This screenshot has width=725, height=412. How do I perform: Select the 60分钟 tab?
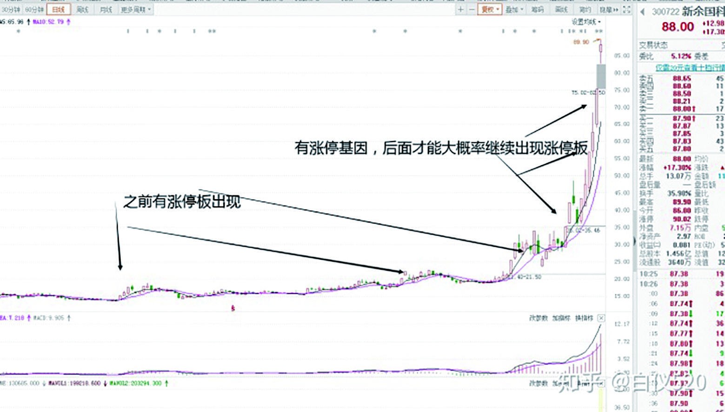click(x=35, y=9)
